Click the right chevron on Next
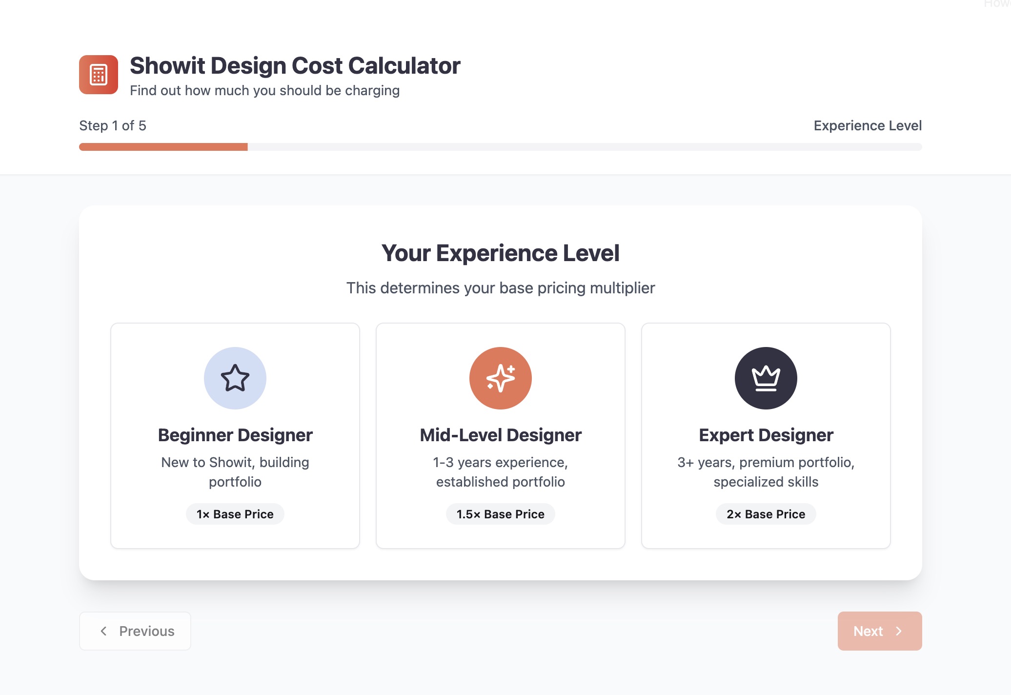This screenshot has width=1011, height=695. click(x=899, y=631)
